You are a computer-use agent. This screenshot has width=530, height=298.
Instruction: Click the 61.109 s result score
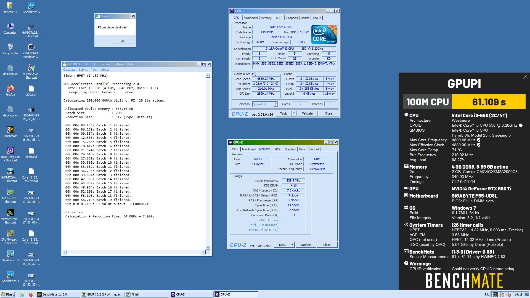(489, 102)
